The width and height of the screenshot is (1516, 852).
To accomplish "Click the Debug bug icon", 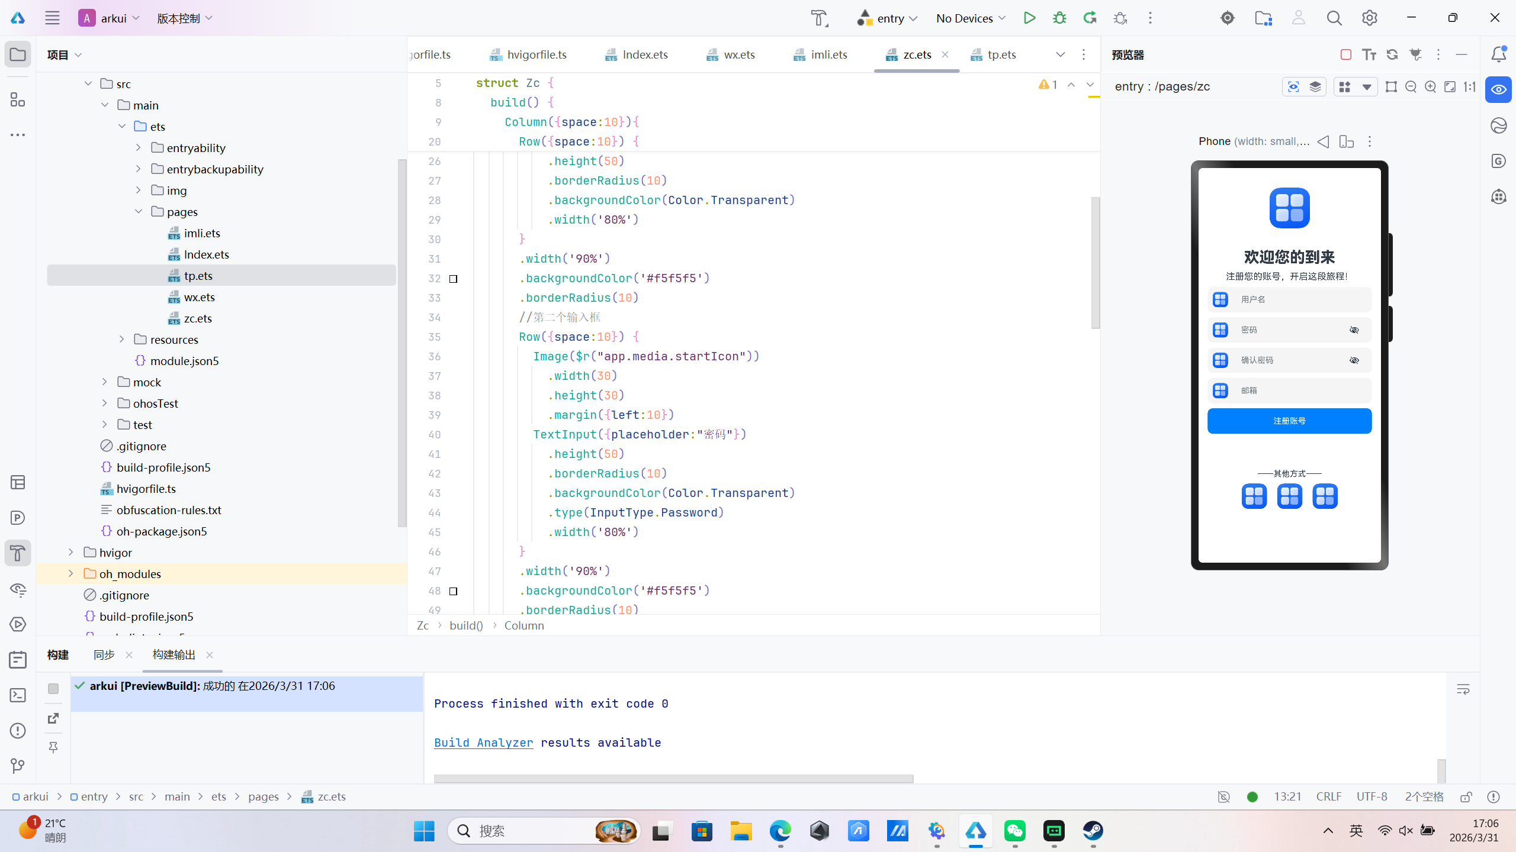I will click(x=1059, y=18).
